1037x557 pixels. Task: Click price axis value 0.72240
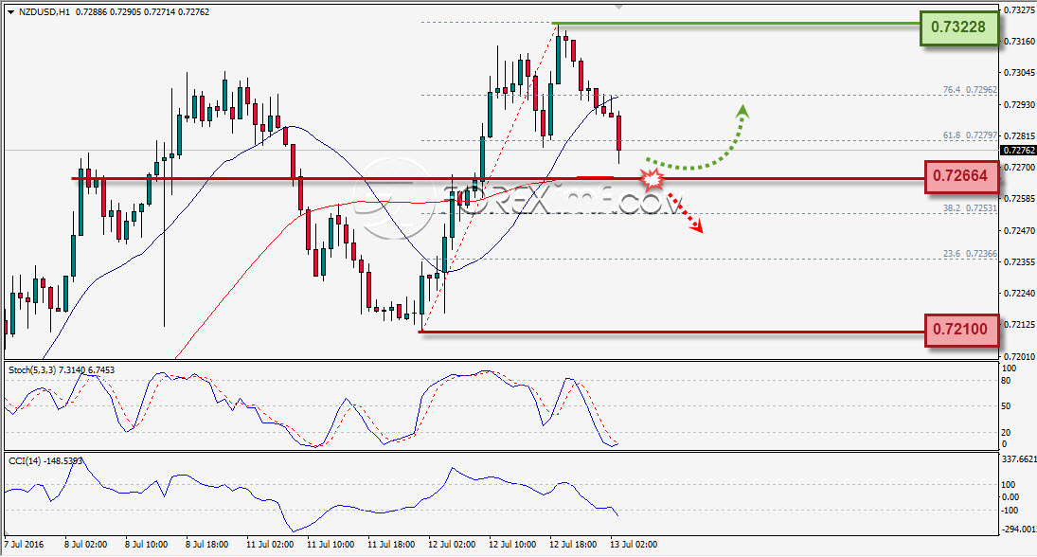1019,293
